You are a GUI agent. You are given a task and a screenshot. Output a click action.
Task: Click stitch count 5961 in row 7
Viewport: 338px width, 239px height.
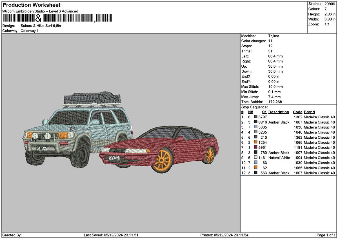coord(263,147)
